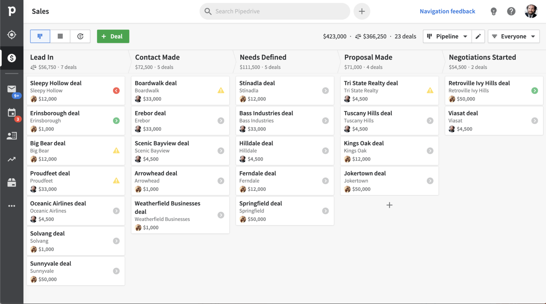Click gray activity arrow on Jokertown deal

pos(430,181)
